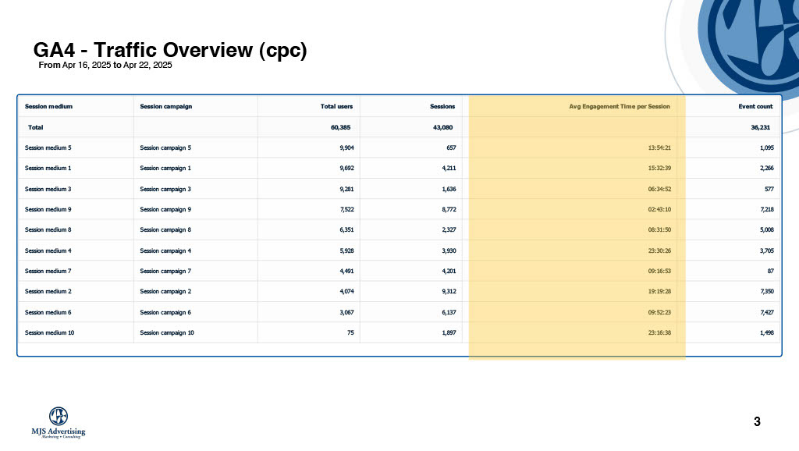Click engagement time 23:30:26

tap(659, 250)
